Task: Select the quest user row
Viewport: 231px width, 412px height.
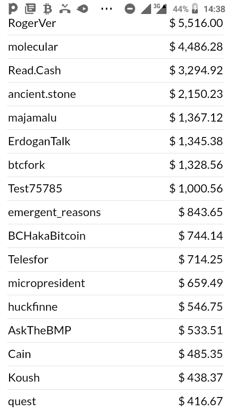Action: pyautogui.click(x=115, y=401)
